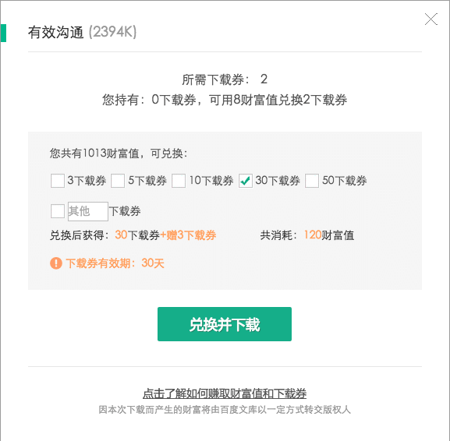Click the gray copyright notice at the bottom
Image resolution: width=450 pixels, height=441 pixels.
(225, 410)
